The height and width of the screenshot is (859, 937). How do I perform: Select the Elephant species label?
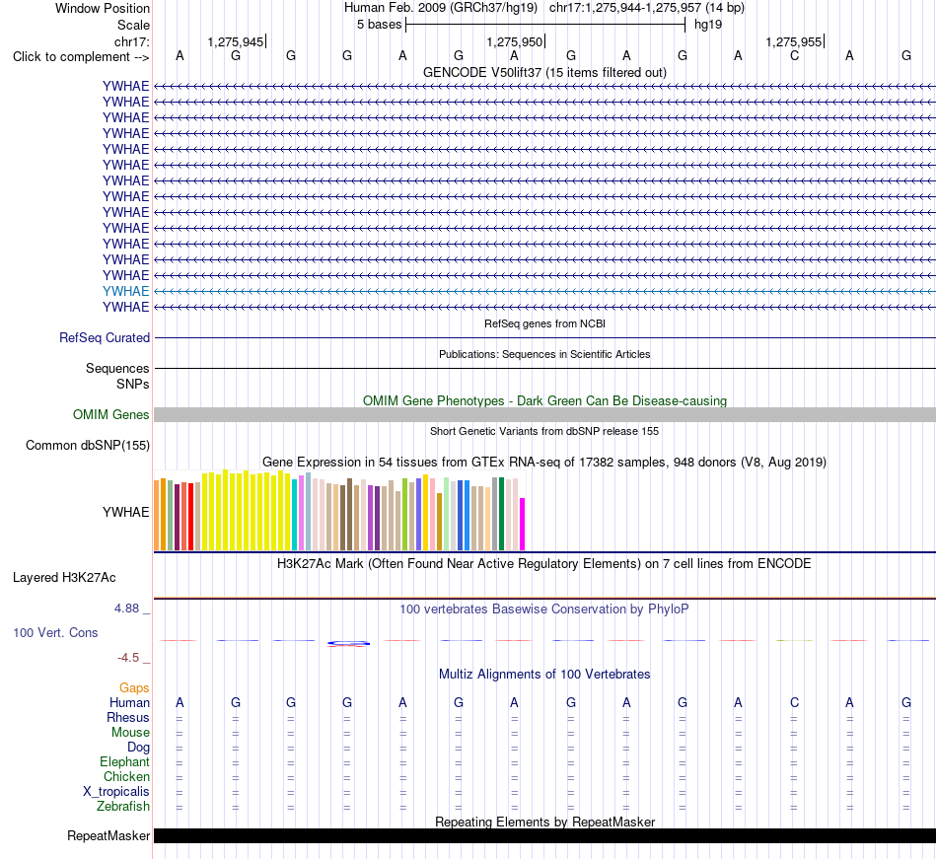point(124,761)
